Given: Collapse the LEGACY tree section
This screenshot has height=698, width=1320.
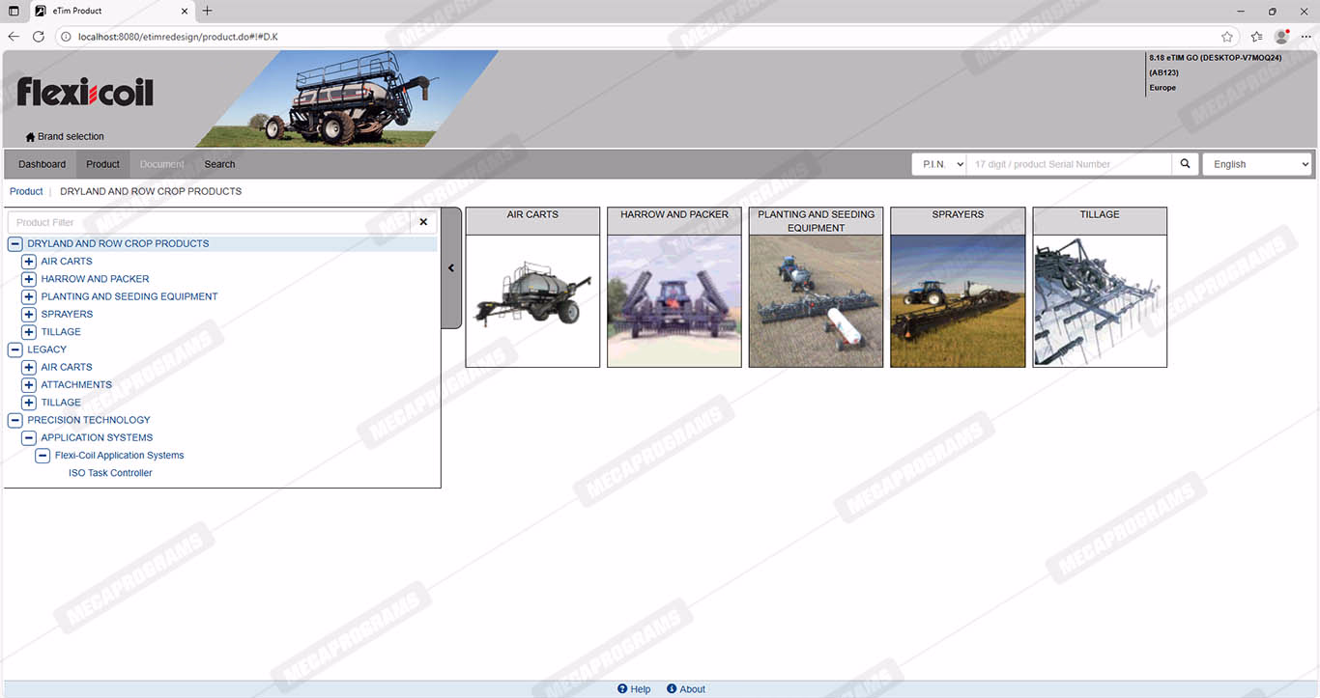Looking at the screenshot, I should [15, 349].
